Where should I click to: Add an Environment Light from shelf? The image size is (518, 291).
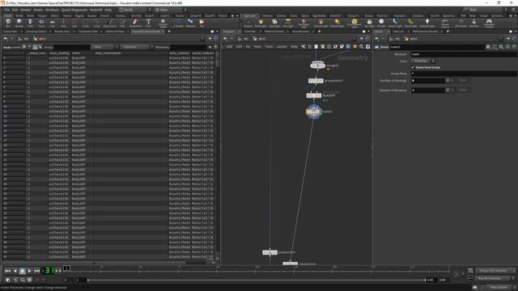pyautogui.click(x=355, y=23)
